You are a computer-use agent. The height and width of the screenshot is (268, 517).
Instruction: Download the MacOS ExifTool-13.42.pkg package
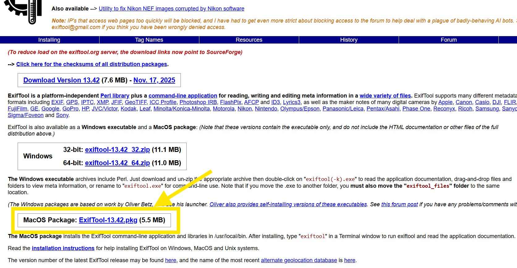click(x=108, y=220)
